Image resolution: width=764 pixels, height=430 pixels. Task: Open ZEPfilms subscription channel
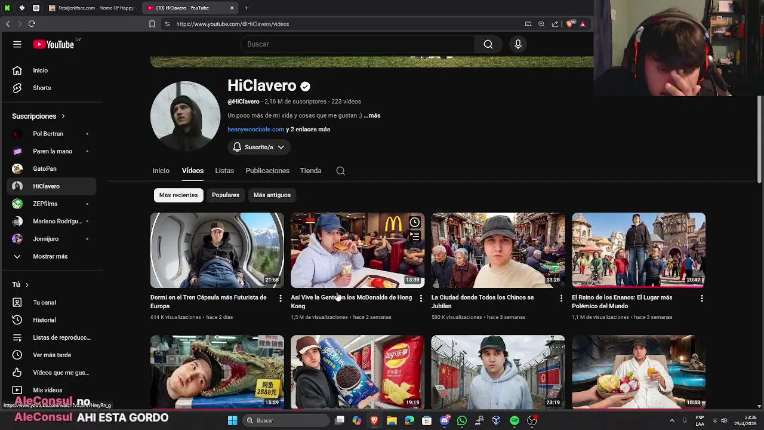pos(51,204)
